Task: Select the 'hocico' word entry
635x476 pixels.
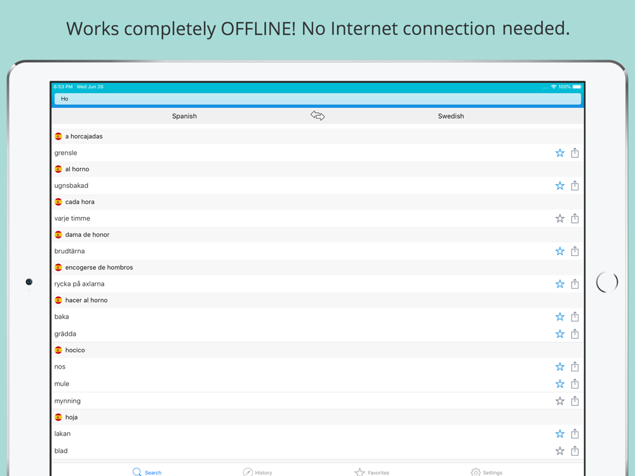Action: coord(75,350)
